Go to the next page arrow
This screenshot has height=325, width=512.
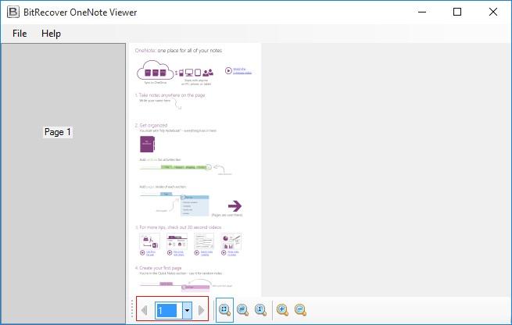coord(201,310)
